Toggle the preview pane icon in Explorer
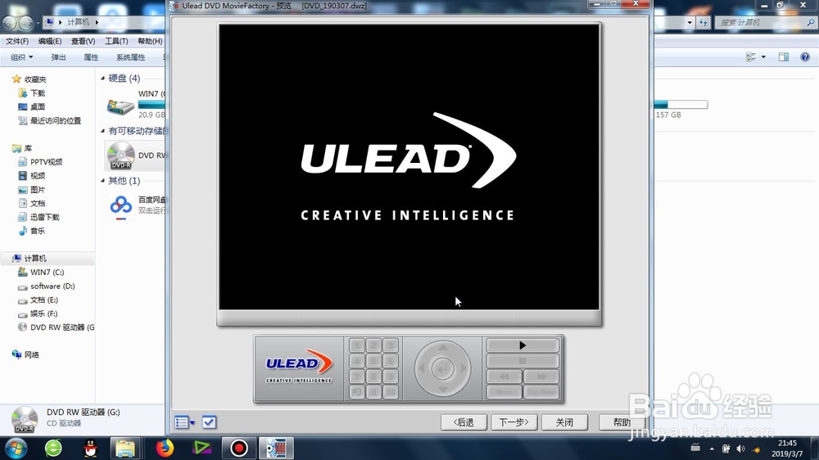The image size is (819, 460). [784, 57]
